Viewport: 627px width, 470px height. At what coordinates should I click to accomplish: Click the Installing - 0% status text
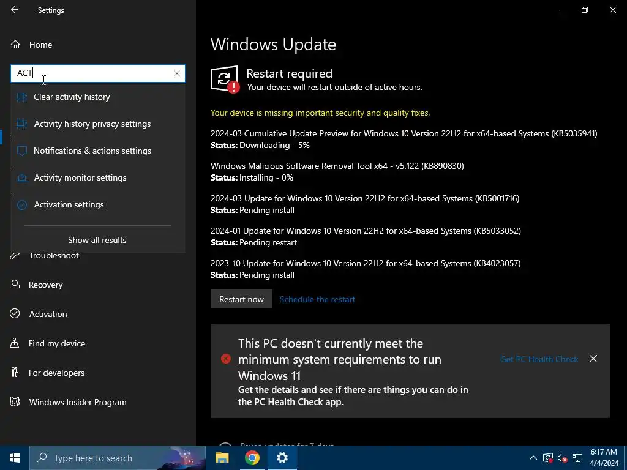click(x=266, y=177)
